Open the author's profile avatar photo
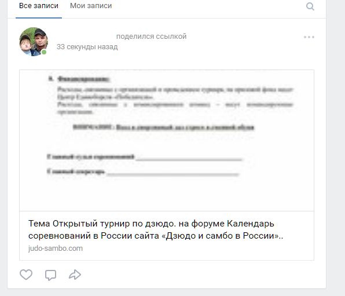This screenshot has width=345, height=296. [34, 42]
